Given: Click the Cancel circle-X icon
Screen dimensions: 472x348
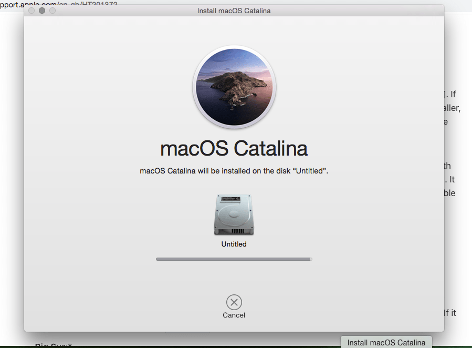Looking at the screenshot, I should (234, 302).
